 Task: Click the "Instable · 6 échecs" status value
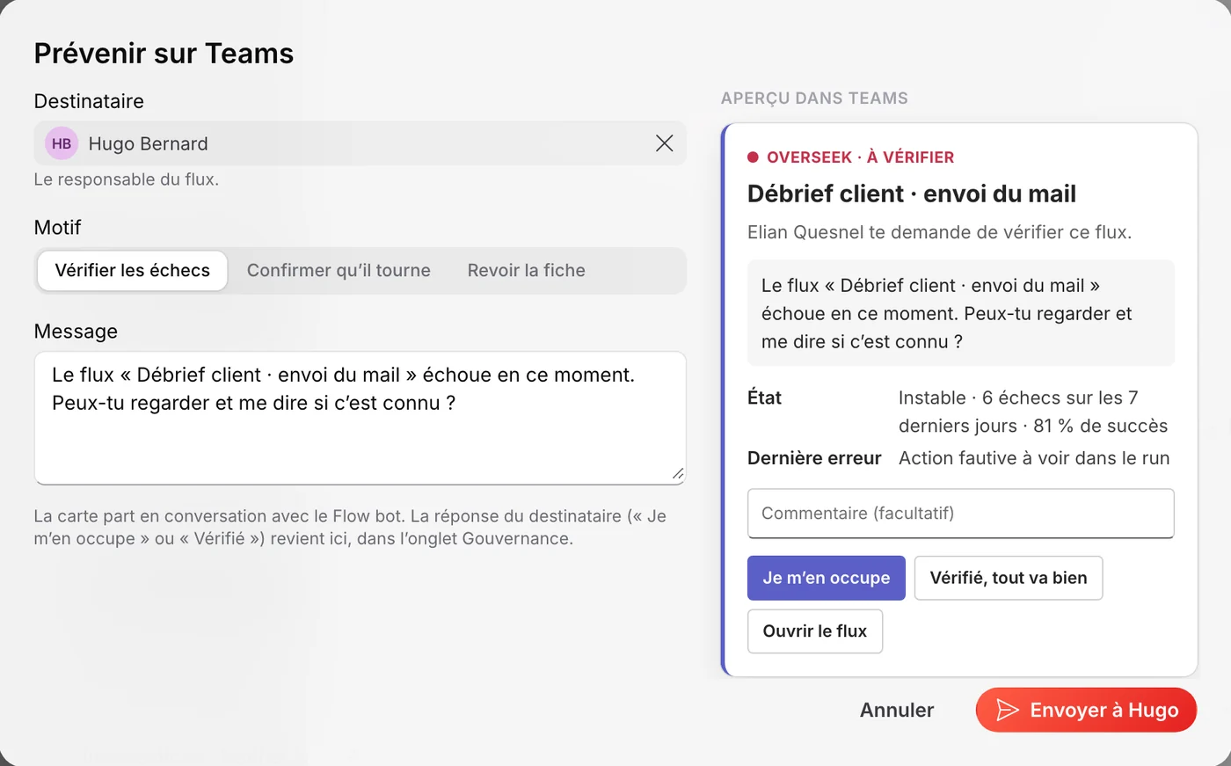(x=1033, y=412)
